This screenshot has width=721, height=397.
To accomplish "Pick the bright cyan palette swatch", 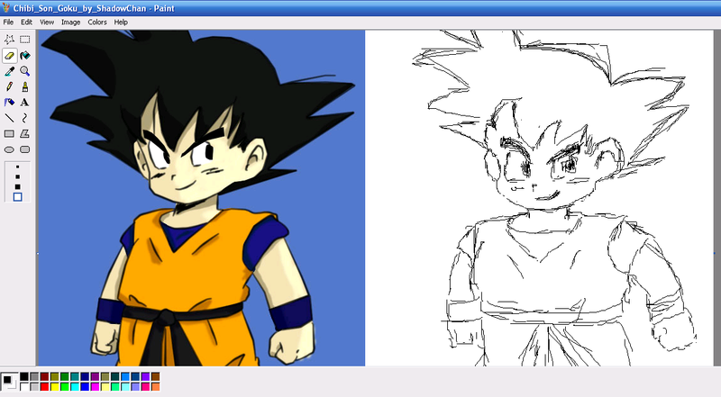I will (x=75, y=386).
